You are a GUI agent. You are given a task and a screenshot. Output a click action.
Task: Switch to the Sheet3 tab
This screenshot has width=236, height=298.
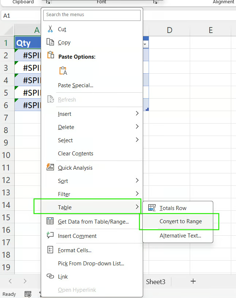coord(156,282)
